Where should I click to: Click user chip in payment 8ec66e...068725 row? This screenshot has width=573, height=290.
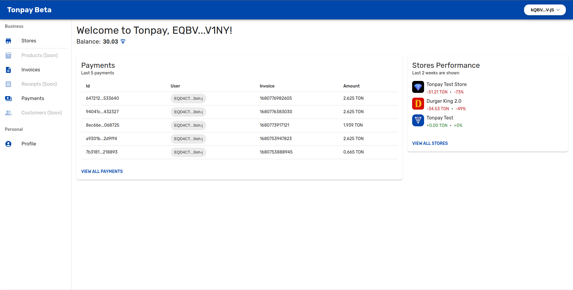click(188, 125)
